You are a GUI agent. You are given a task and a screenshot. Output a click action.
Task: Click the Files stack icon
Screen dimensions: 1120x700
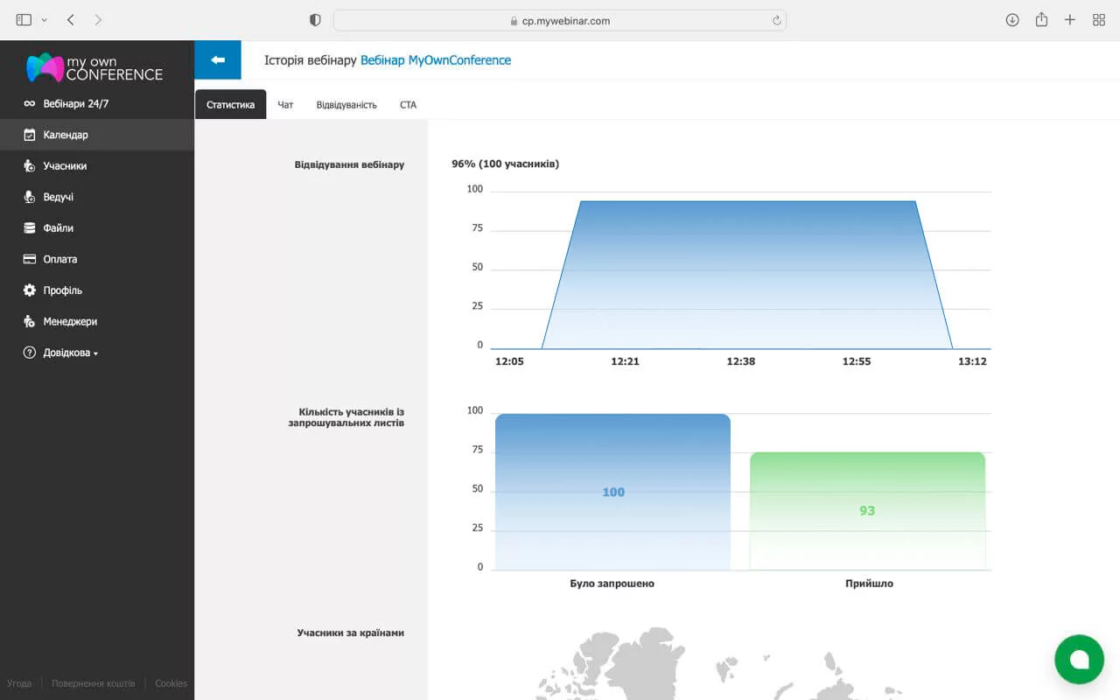coord(30,228)
